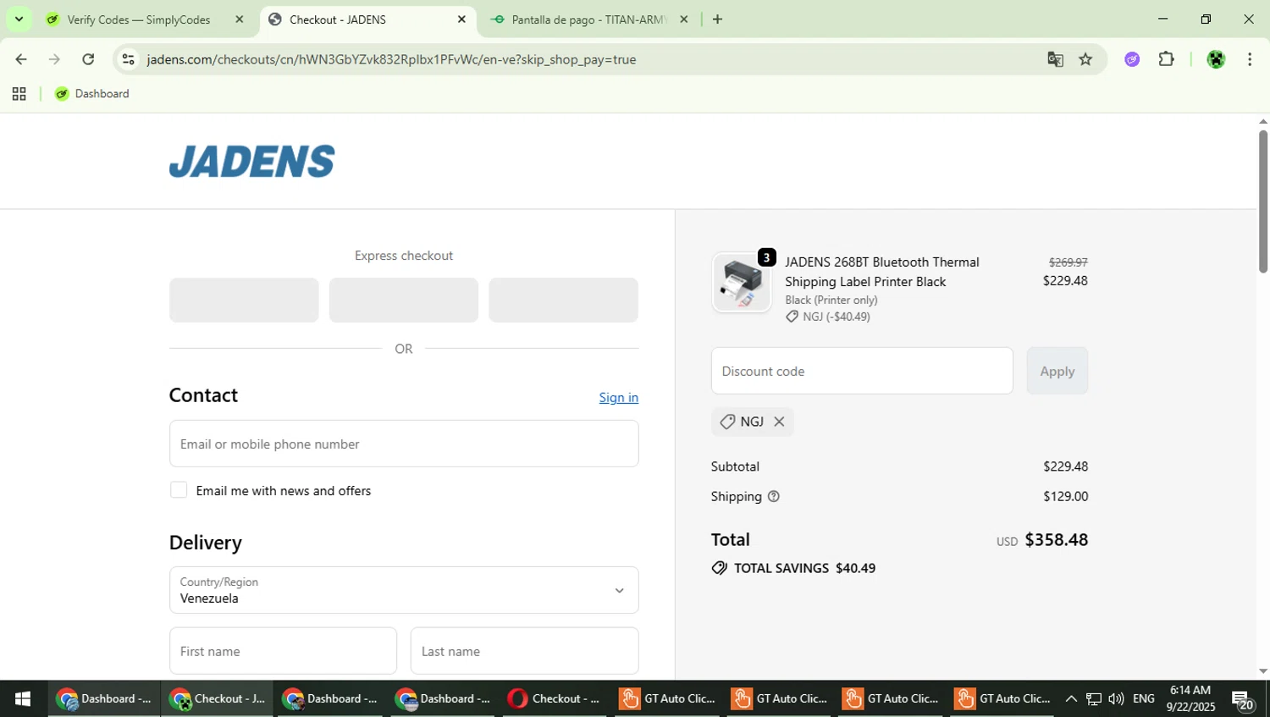Click the shipping info question-mark icon

tap(773, 497)
